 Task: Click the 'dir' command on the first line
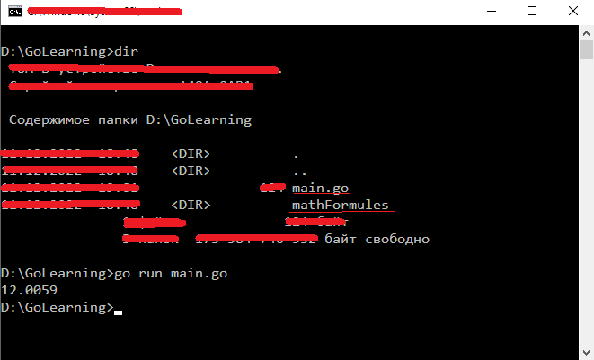coord(126,51)
